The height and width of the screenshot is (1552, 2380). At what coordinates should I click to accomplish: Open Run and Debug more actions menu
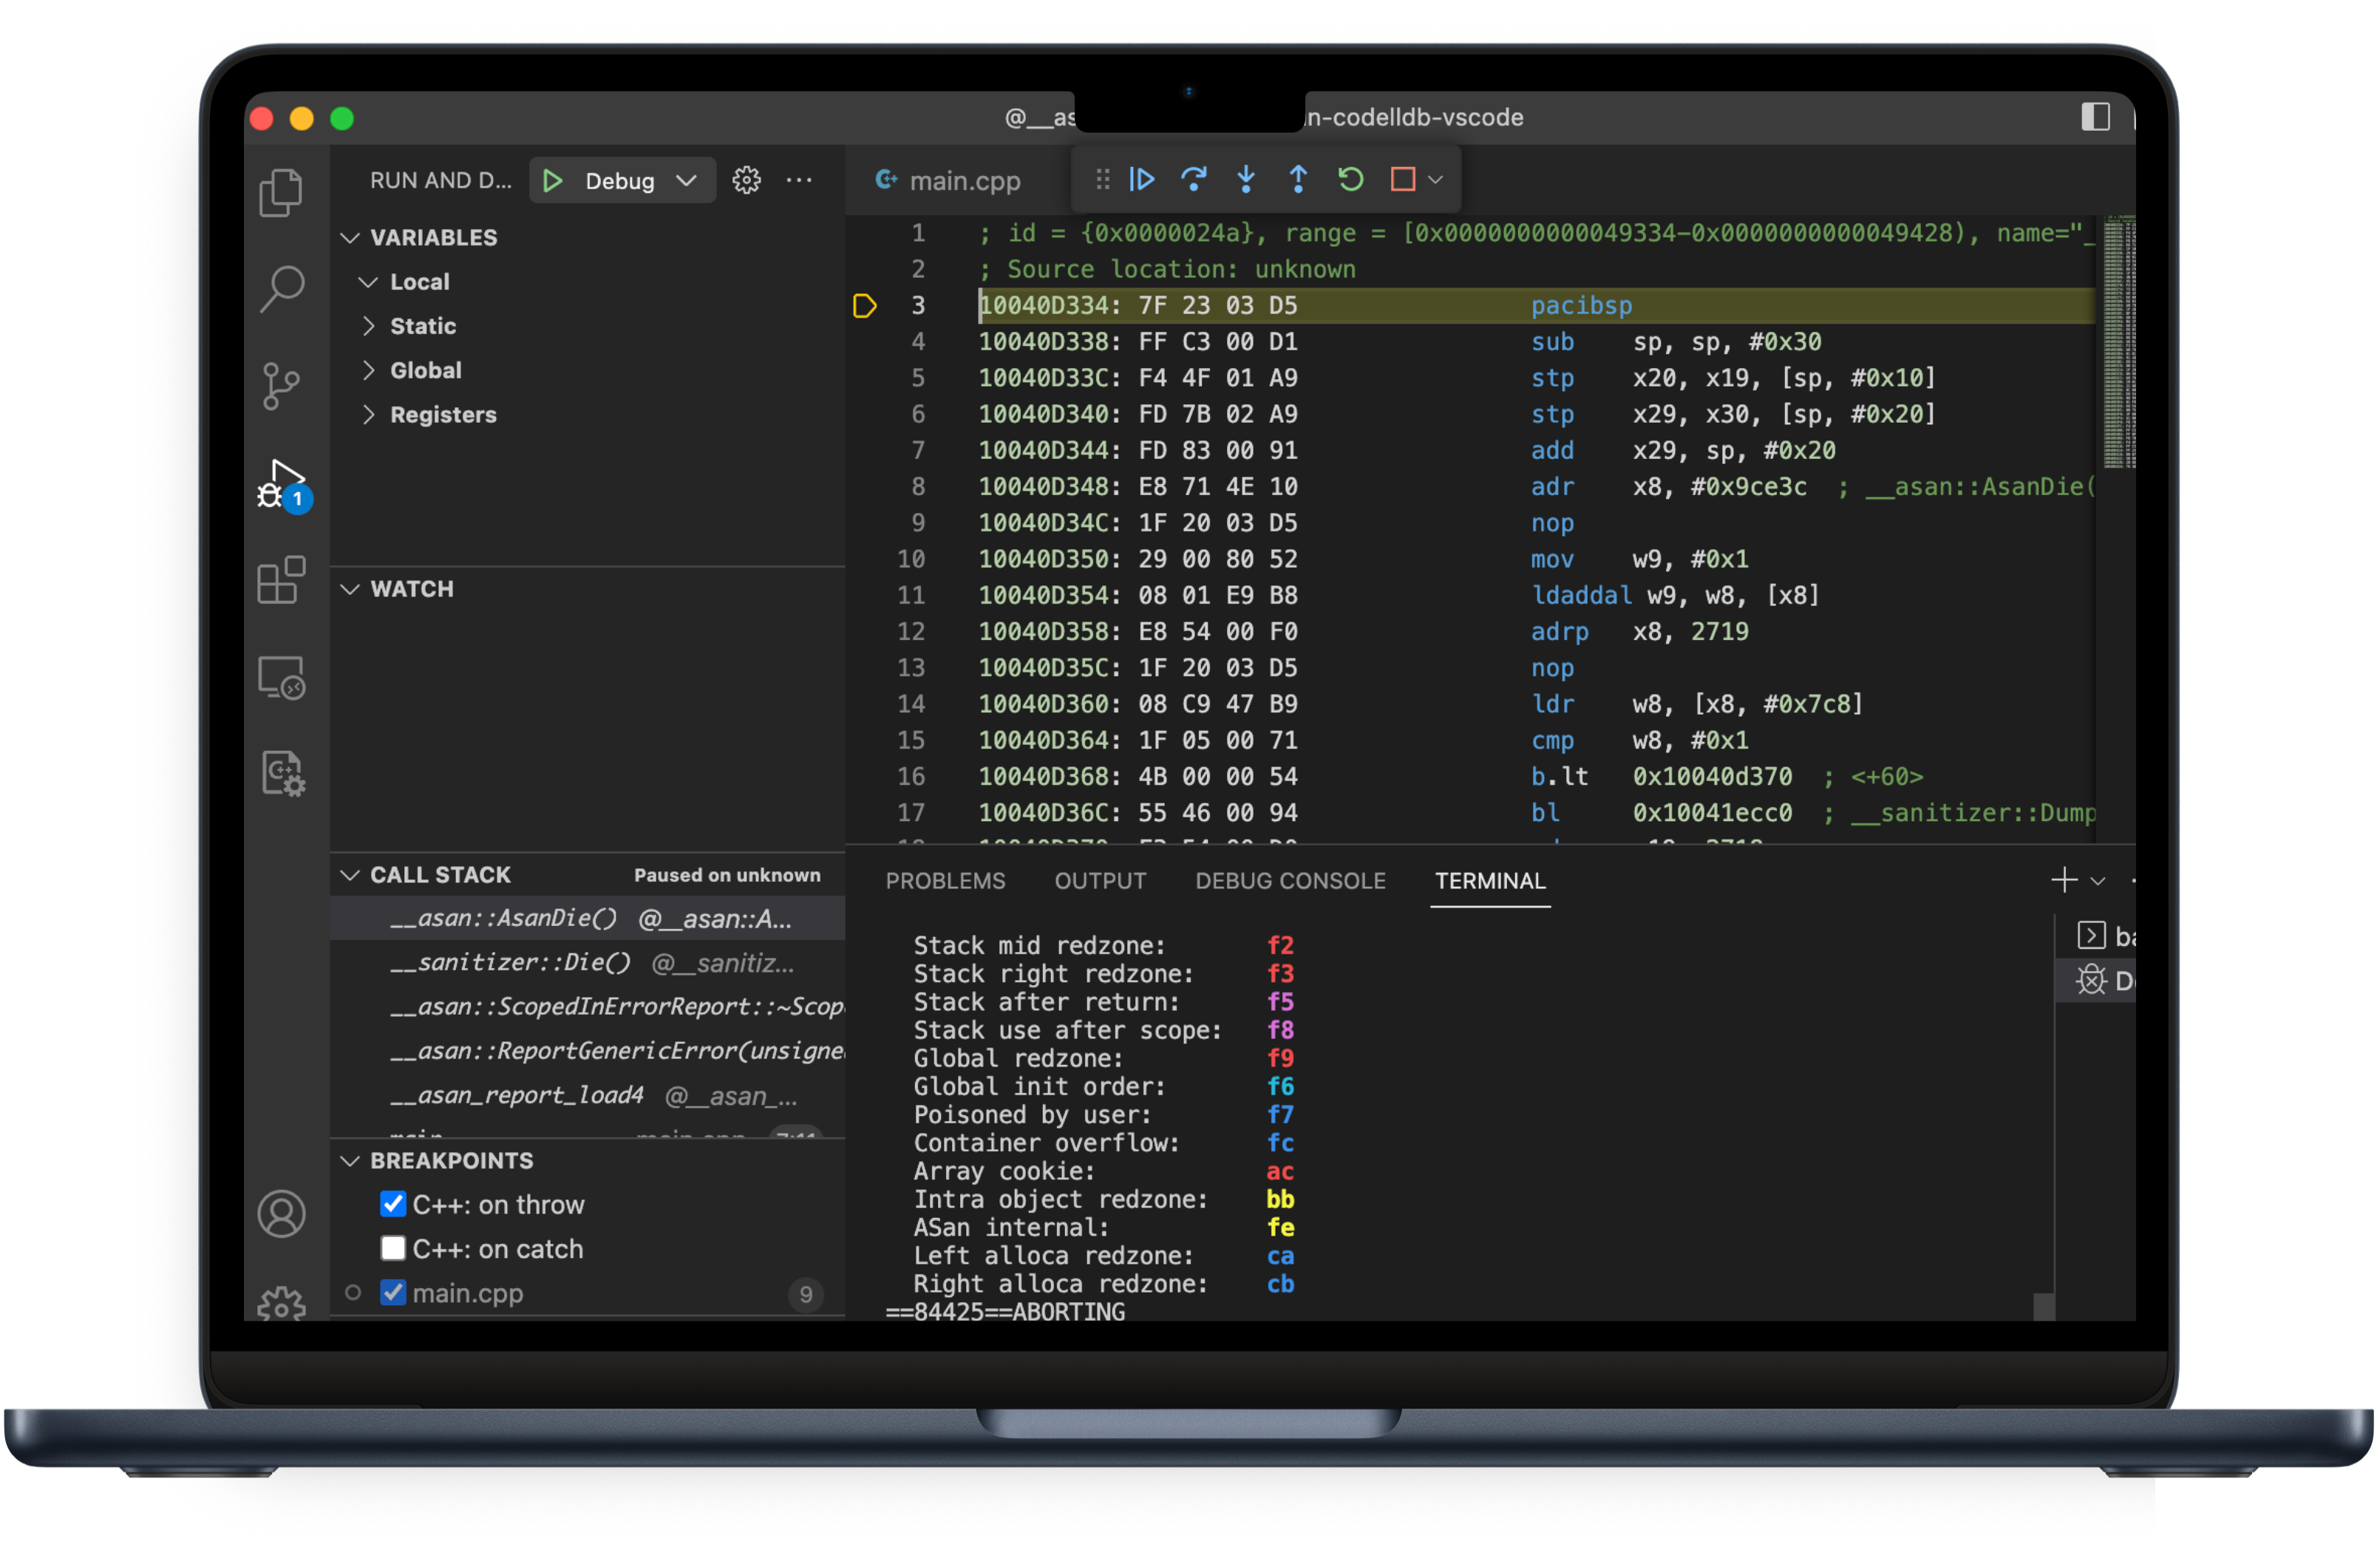(x=799, y=180)
